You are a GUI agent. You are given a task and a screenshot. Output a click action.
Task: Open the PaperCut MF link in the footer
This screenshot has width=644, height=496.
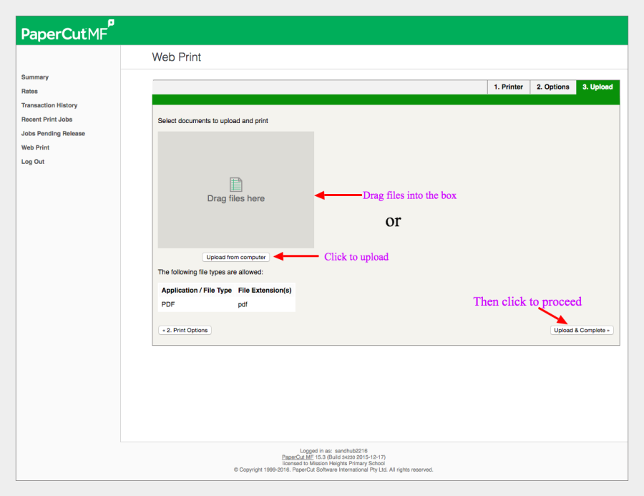pos(296,457)
